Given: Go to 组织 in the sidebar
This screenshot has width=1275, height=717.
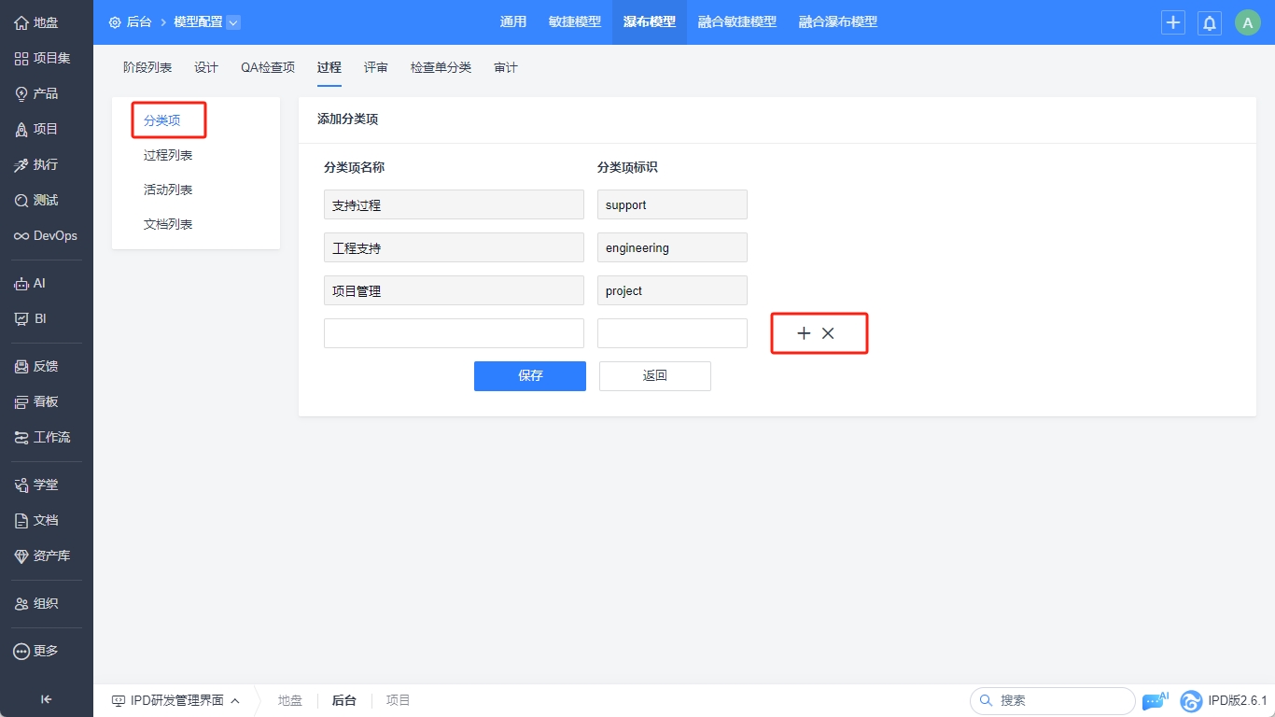Looking at the screenshot, I should coord(36,603).
